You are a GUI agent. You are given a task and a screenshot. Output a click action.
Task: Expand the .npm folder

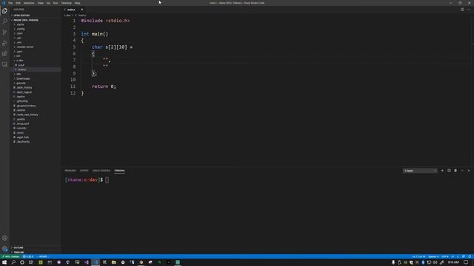coord(36,33)
